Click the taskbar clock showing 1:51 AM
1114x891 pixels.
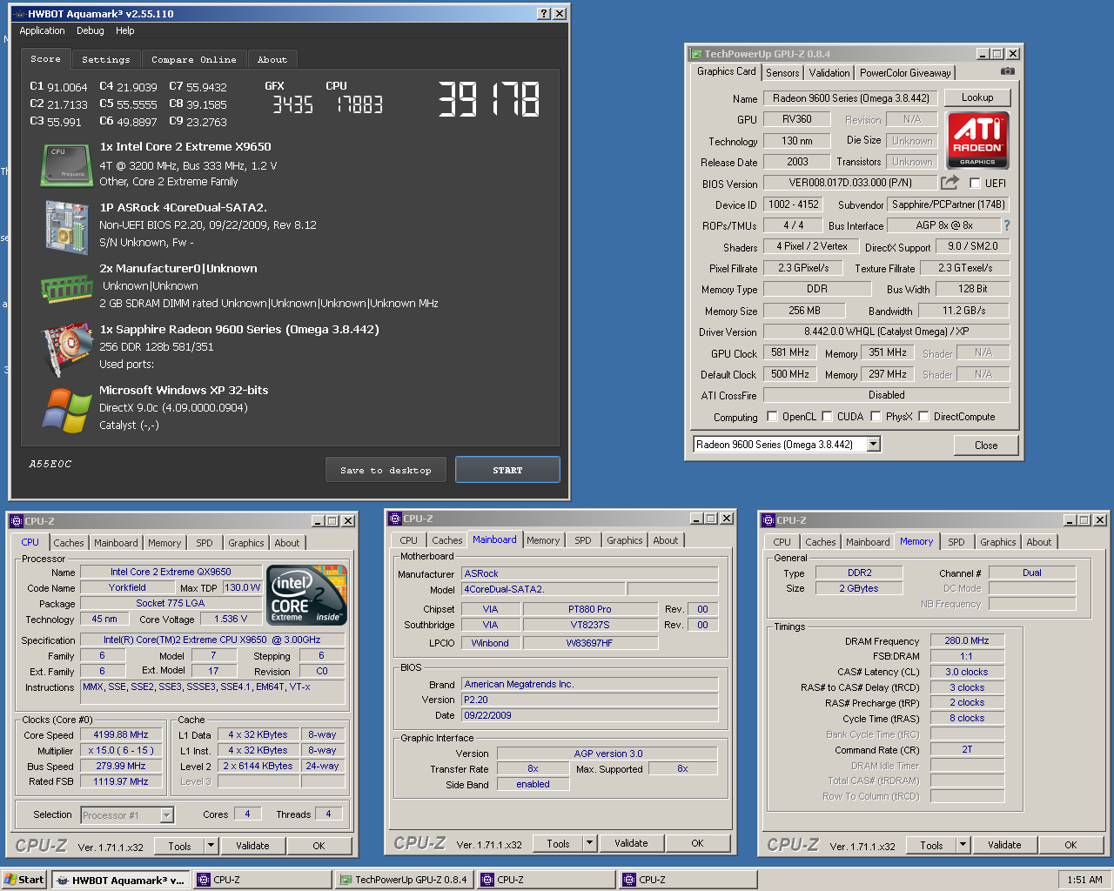1084,880
